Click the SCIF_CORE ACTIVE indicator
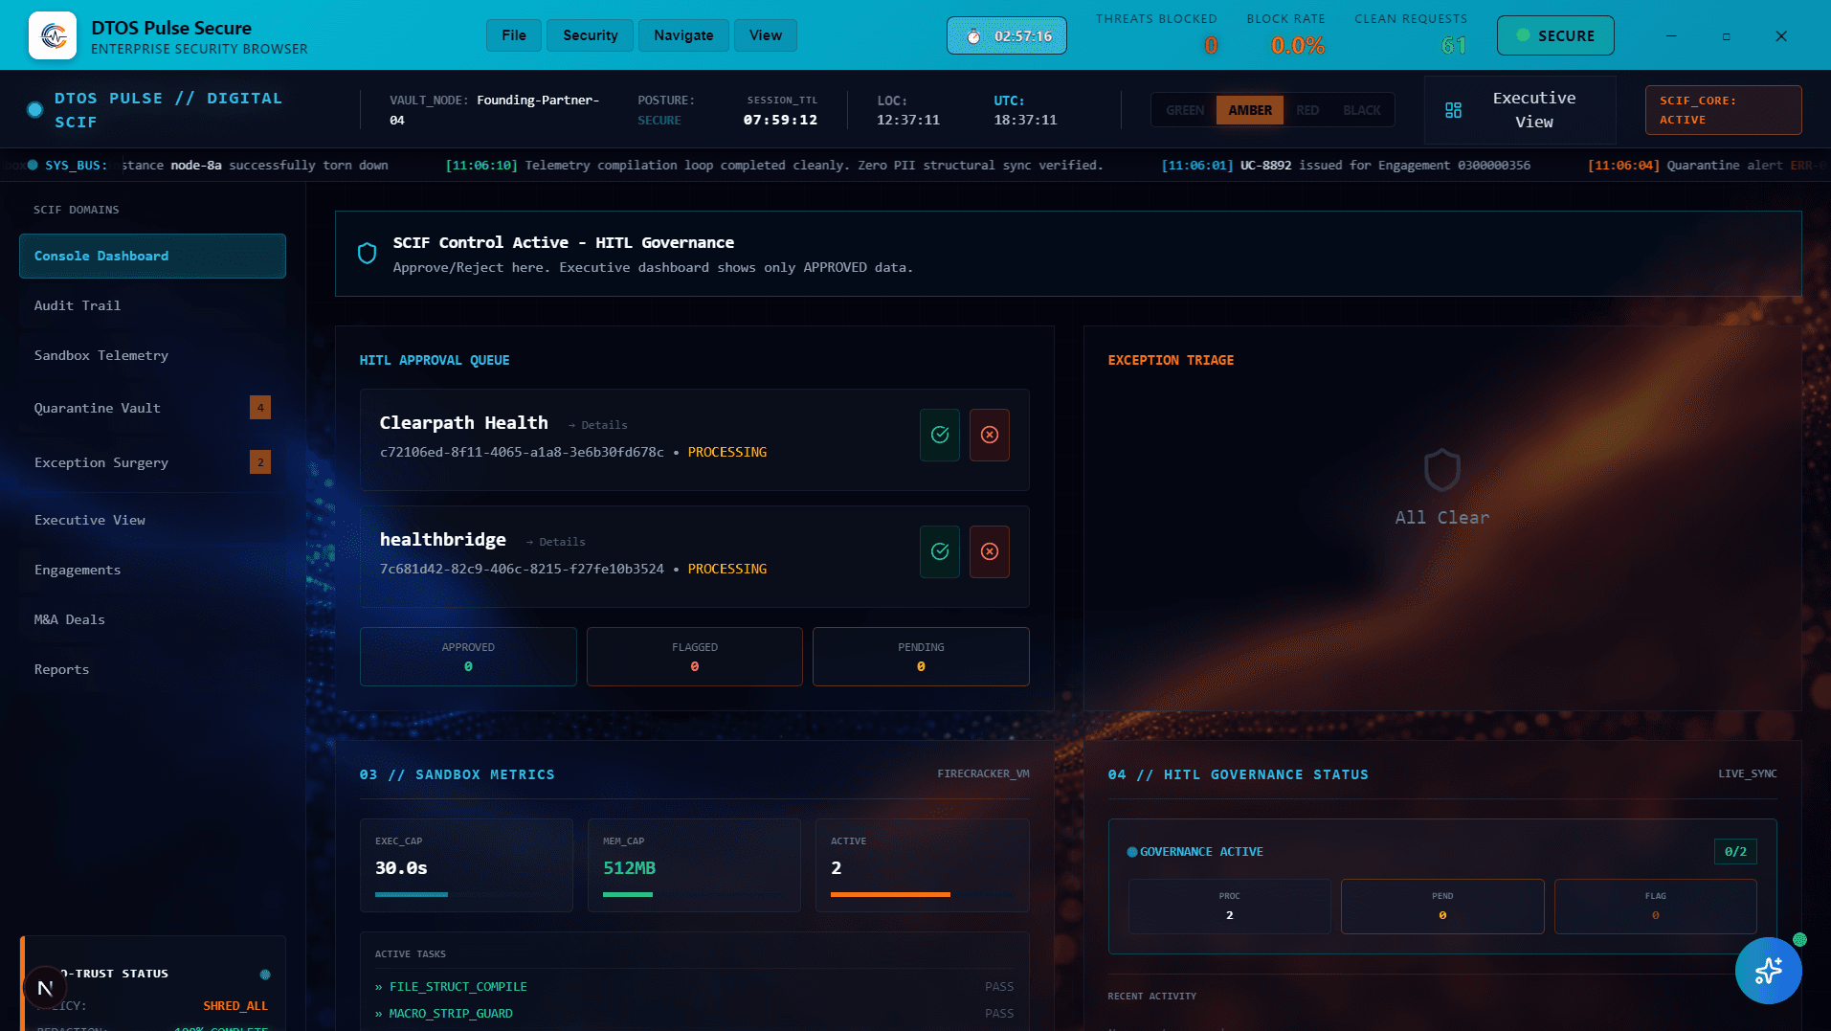Viewport: 1831px width, 1031px height. point(1723,110)
